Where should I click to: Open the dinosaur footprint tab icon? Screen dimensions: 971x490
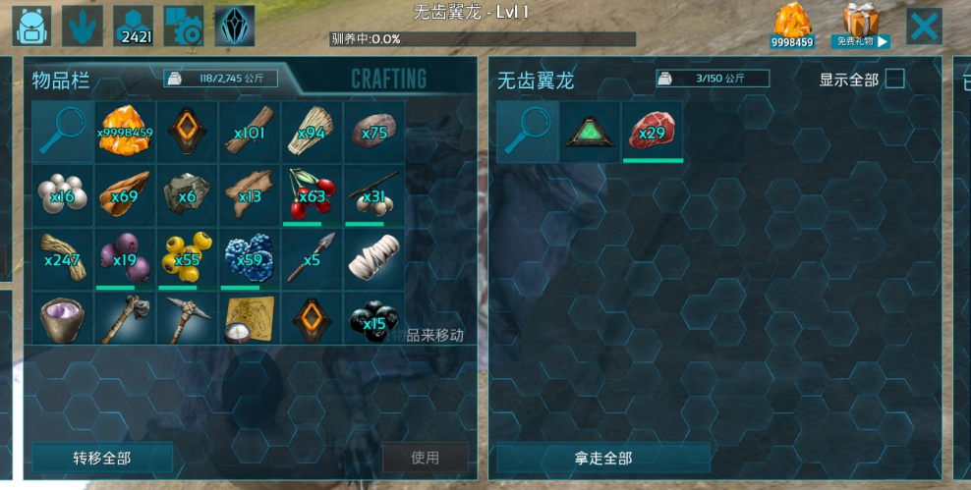pos(83,26)
